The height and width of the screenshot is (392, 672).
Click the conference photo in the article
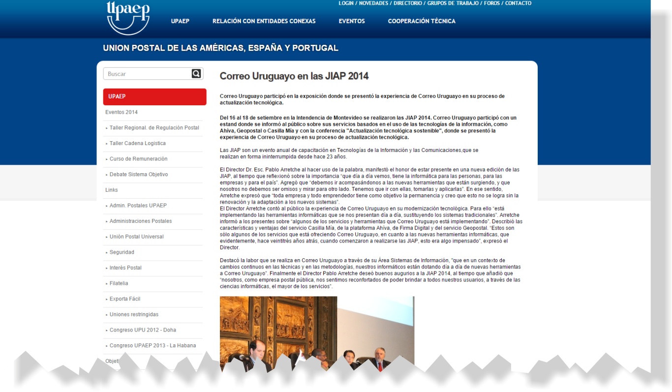tap(317, 333)
